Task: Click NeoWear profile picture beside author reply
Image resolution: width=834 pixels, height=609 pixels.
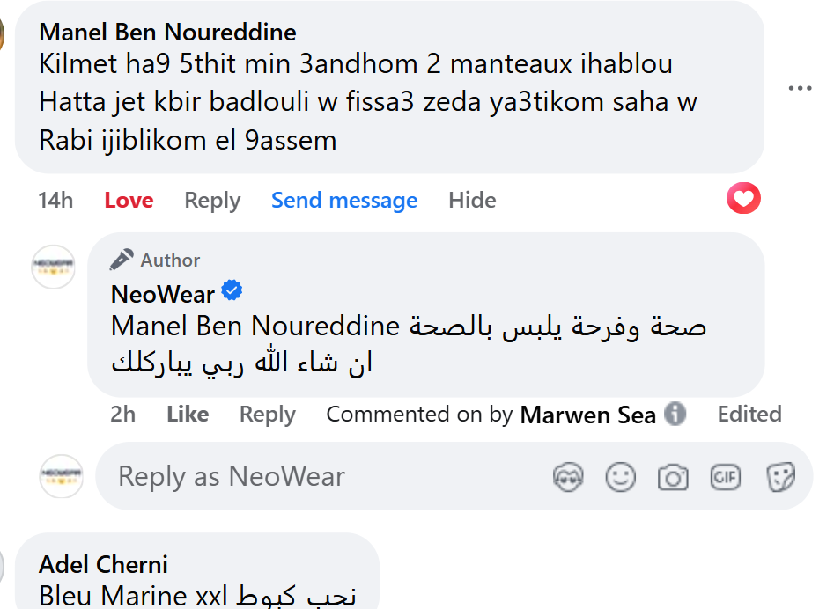Action: coord(54,266)
